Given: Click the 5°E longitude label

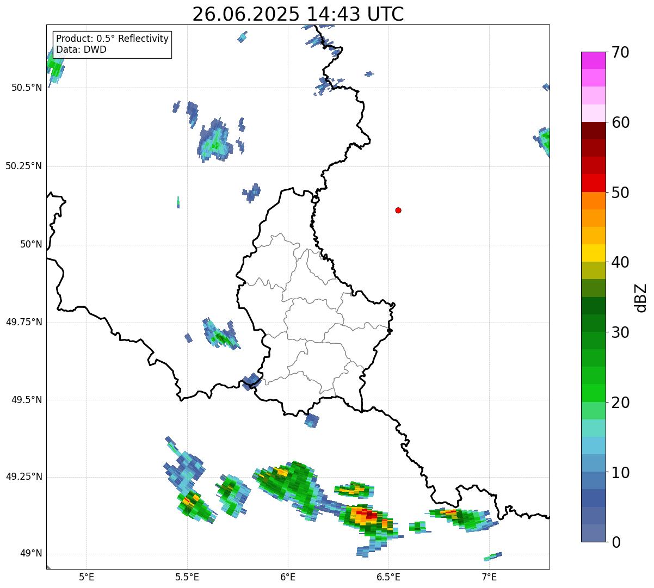Looking at the screenshot, I should [x=87, y=577].
